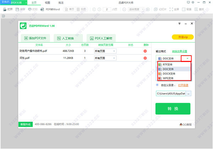Click the 状态 column header
213x149 pixels.
pos(131,45)
